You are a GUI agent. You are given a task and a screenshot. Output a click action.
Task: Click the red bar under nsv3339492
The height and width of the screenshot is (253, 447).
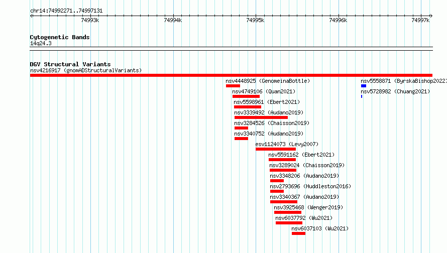[261, 117]
